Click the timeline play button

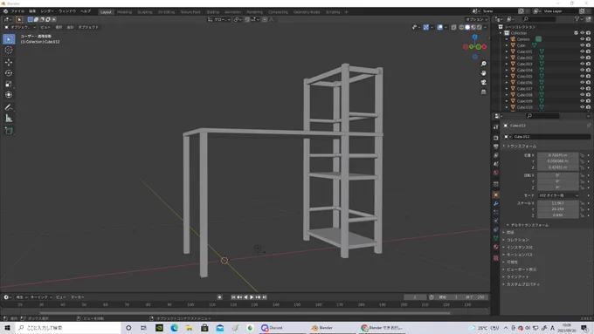pos(252,297)
